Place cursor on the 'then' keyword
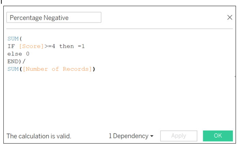The width and height of the screenshot is (241, 149). click(x=66, y=46)
